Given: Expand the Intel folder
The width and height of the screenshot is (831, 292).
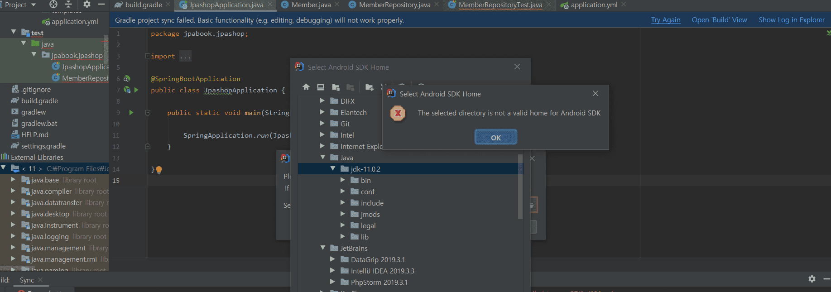Looking at the screenshot, I should coord(322,134).
